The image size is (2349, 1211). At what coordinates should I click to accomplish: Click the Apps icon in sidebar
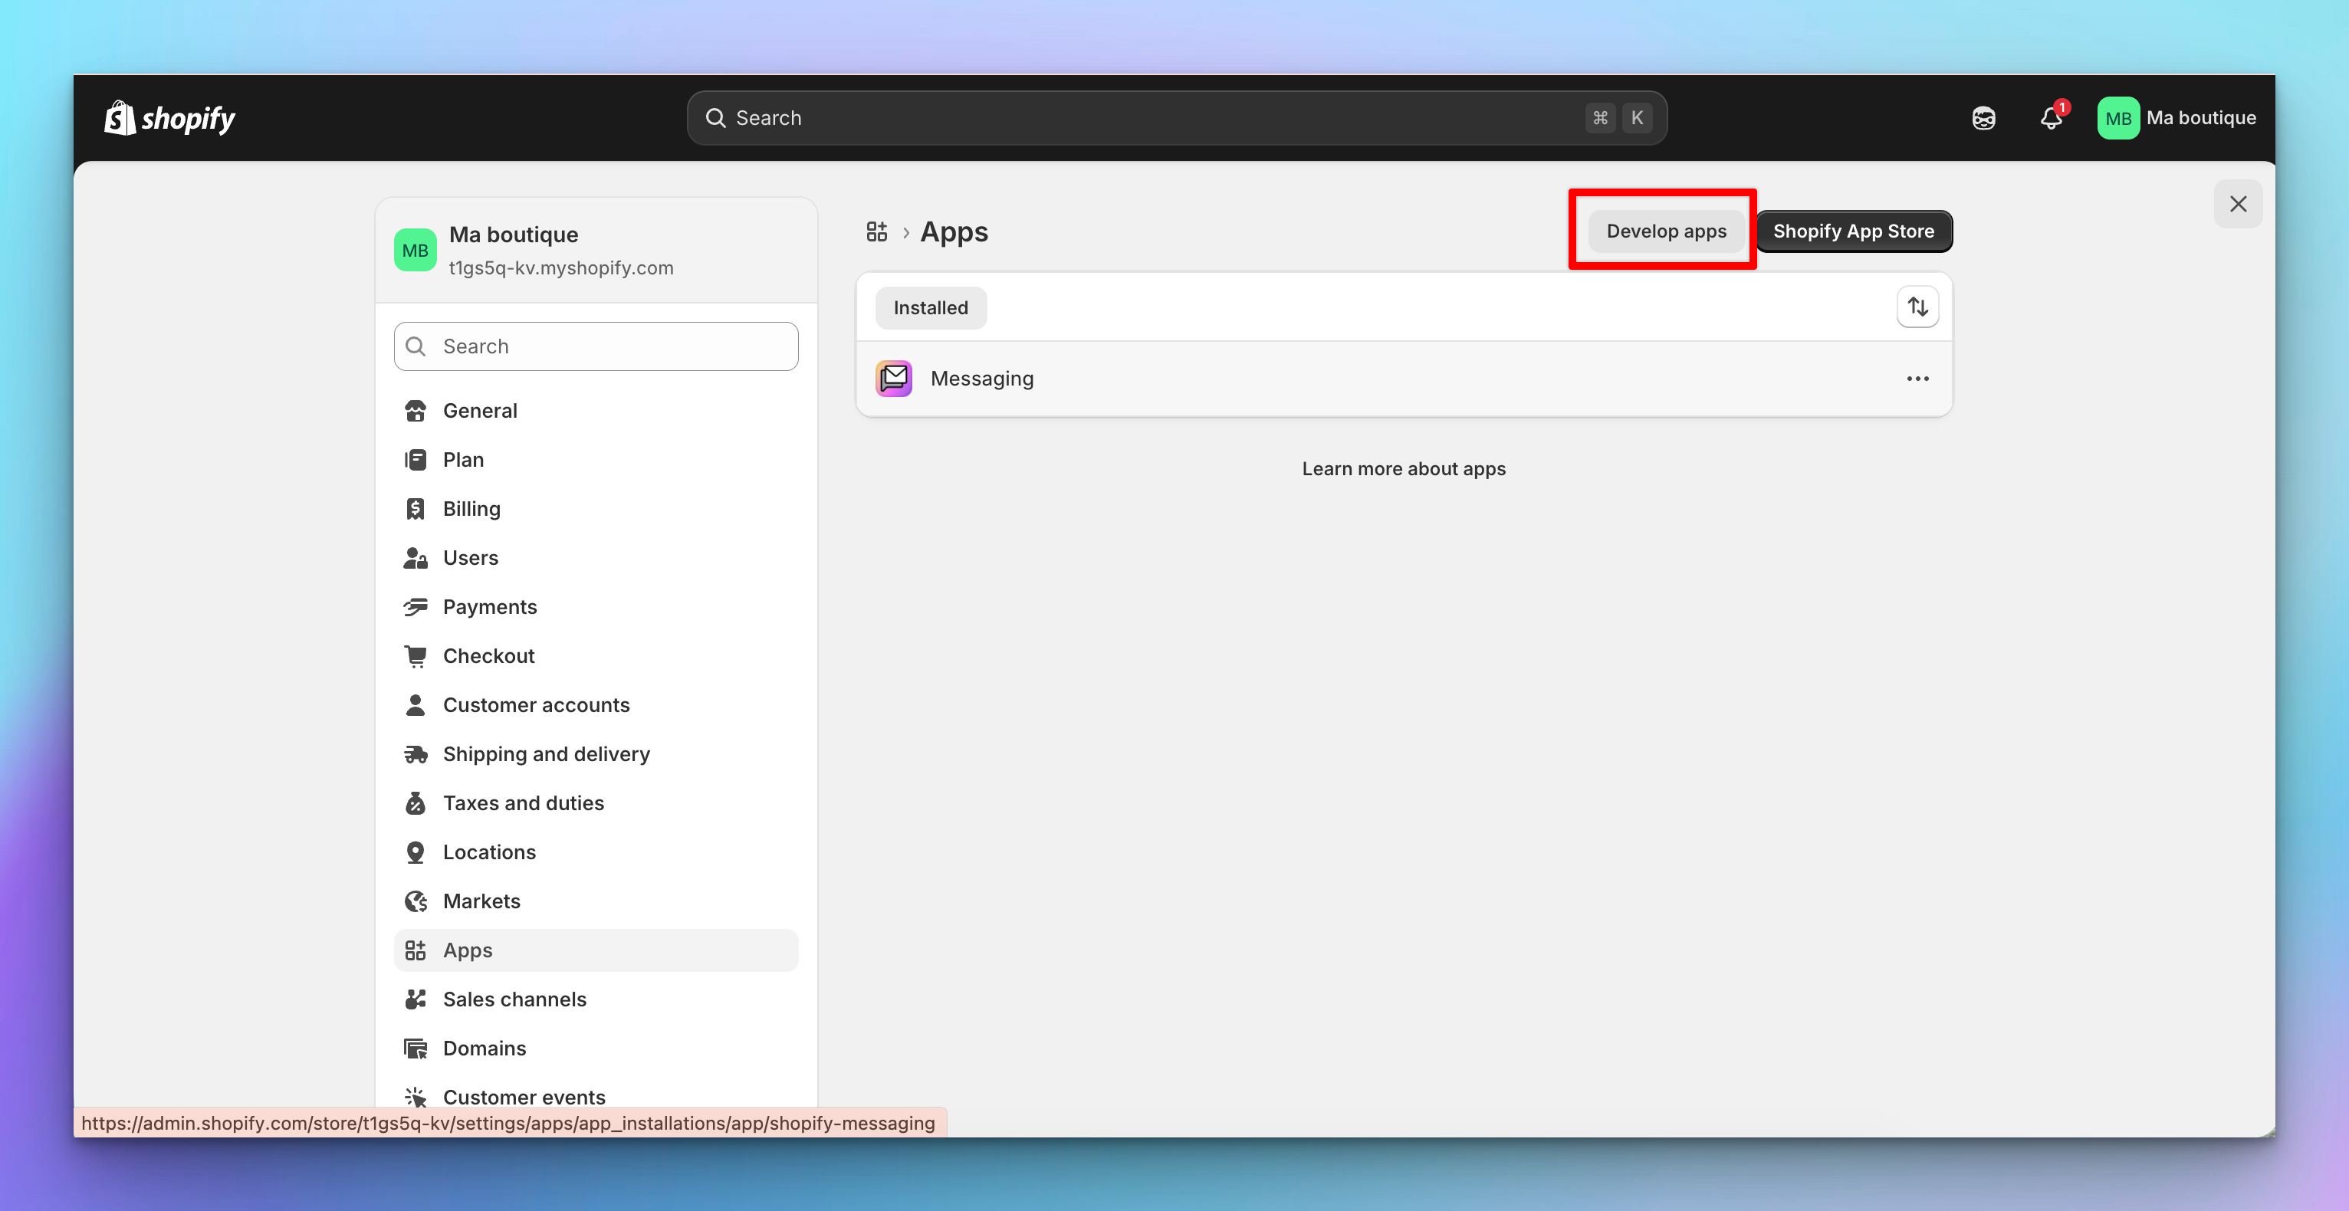click(x=416, y=951)
